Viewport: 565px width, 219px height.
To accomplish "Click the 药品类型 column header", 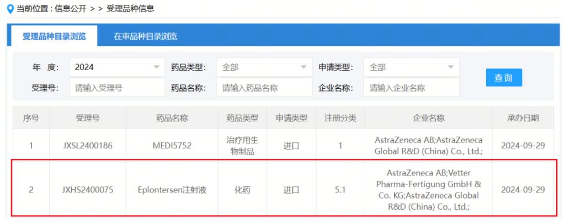I will click(242, 118).
